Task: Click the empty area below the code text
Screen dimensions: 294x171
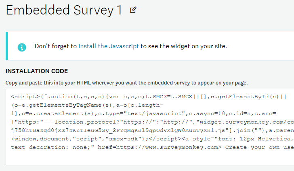Action: pos(150,158)
